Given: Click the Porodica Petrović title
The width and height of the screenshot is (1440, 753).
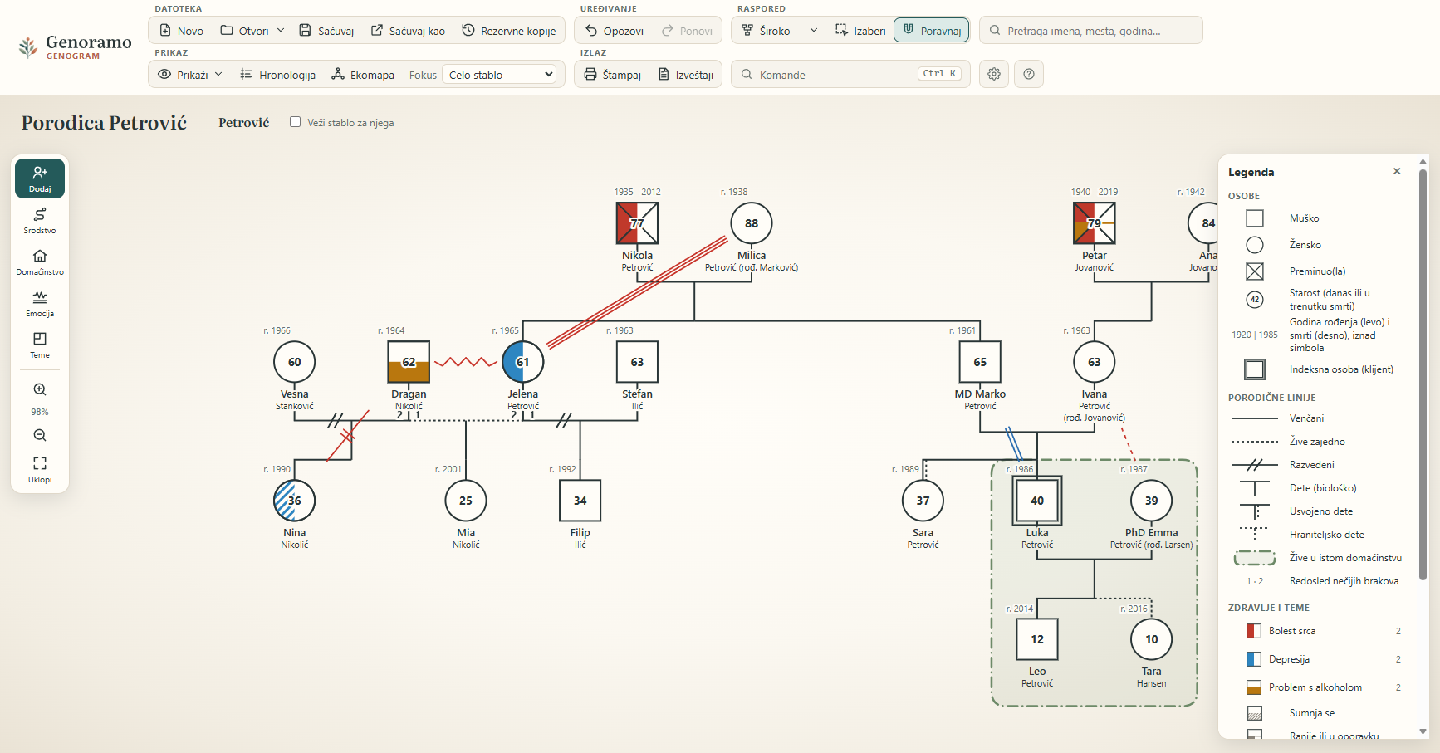Looking at the screenshot, I should click(x=104, y=123).
